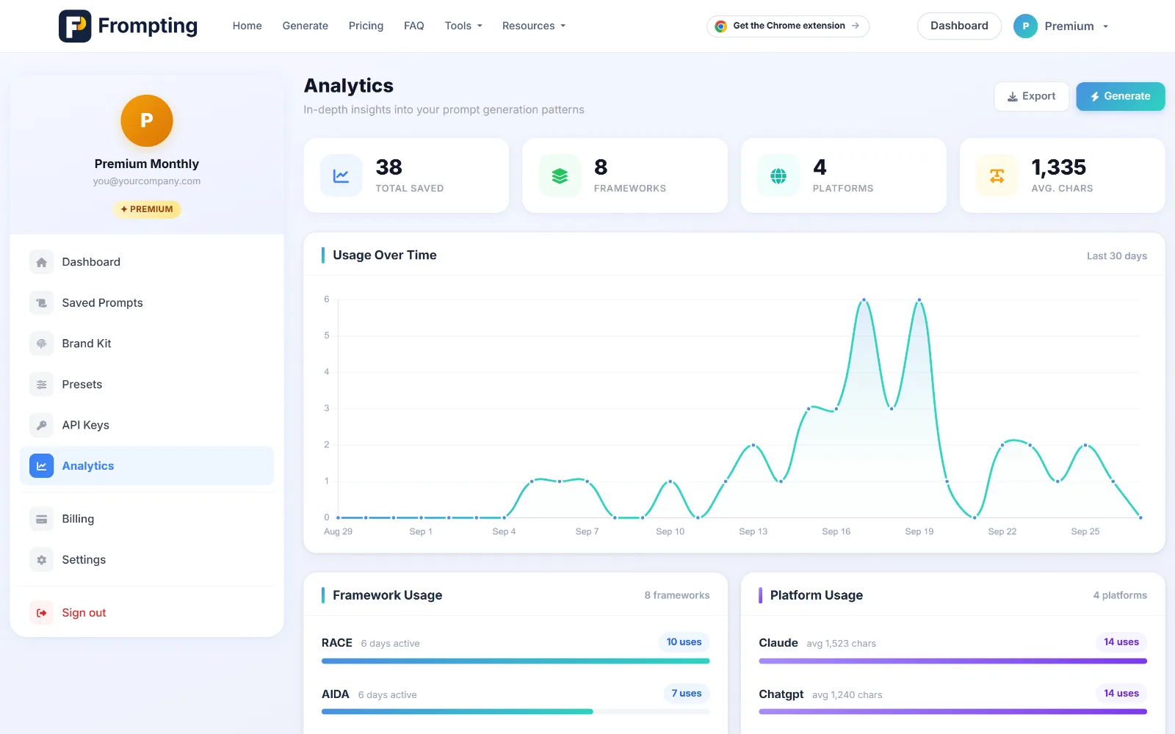
Task: Click the Settings gear icon
Action: (42, 560)
